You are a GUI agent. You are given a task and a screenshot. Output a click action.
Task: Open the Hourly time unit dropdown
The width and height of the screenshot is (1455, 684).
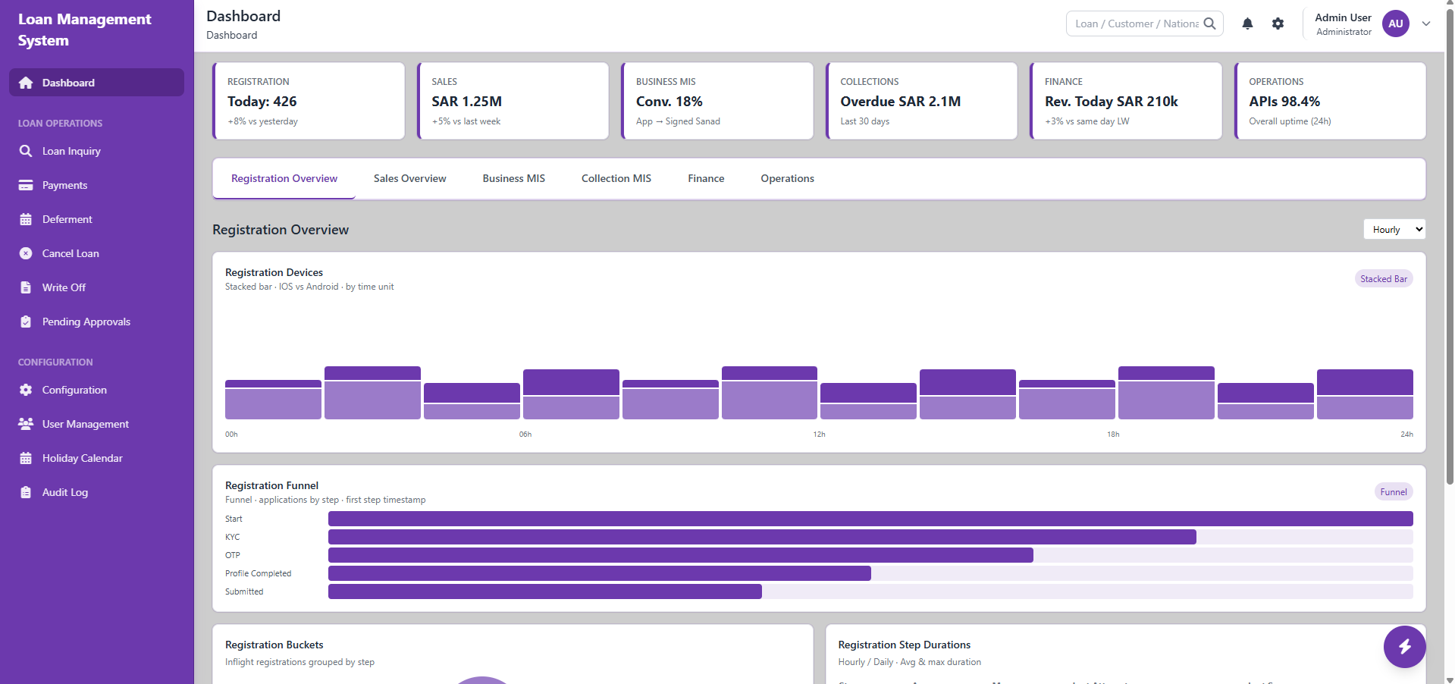pos(1394,230)
